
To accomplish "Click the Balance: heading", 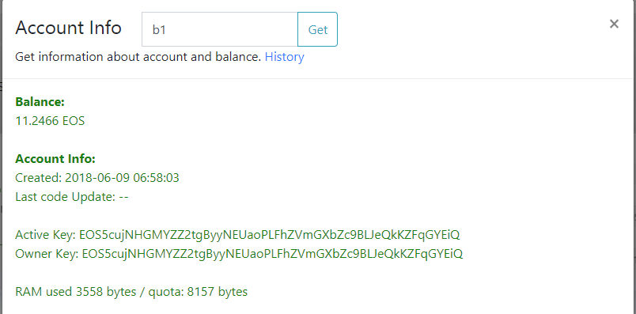I will pyautogui.click(x=40, y=102).
